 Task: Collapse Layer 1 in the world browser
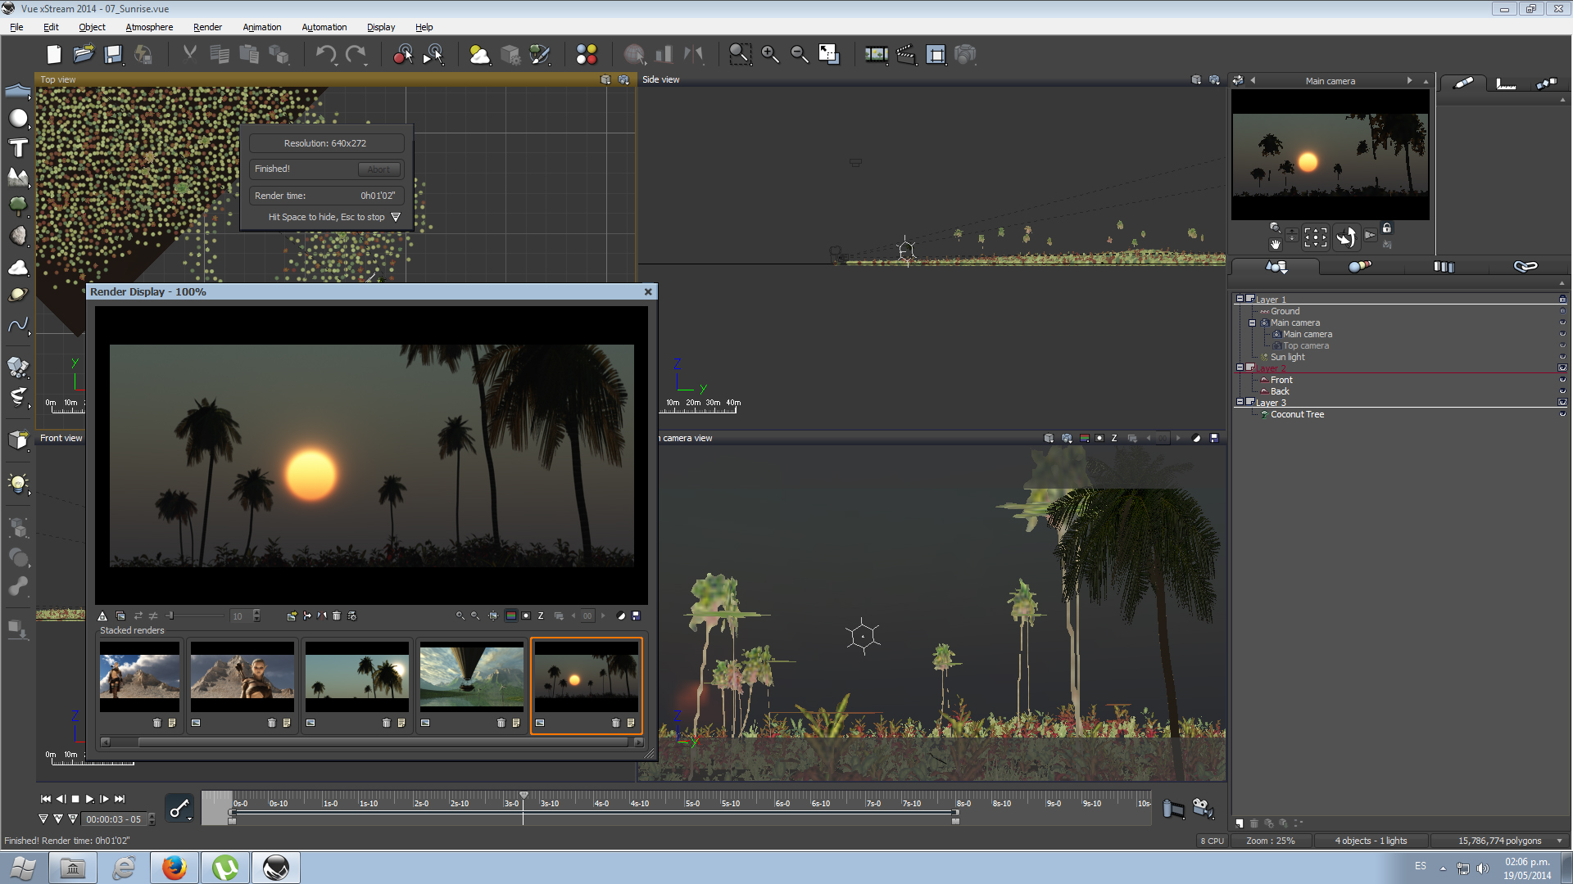pos(1240,299)
